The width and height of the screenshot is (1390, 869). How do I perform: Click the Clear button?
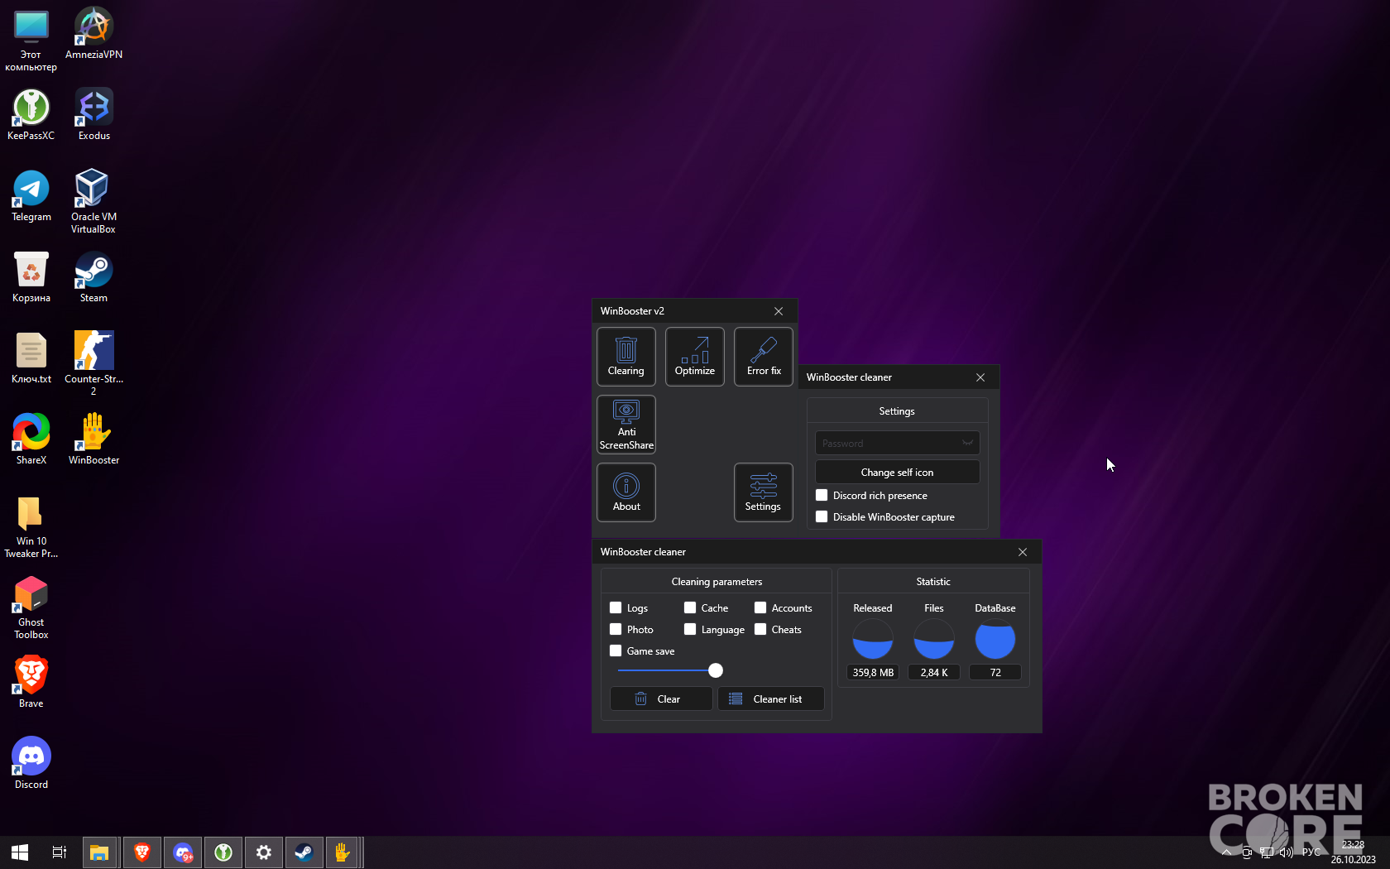coord(661,699)
